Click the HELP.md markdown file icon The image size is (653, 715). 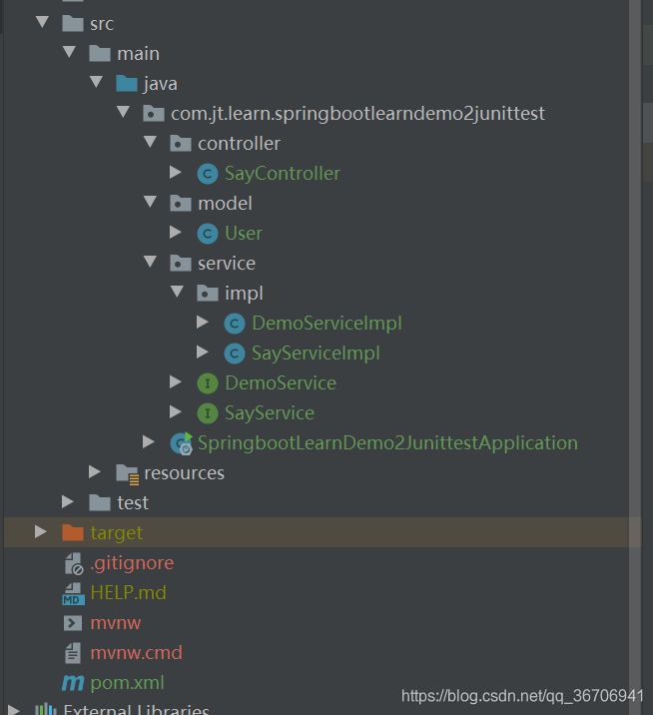74,594
